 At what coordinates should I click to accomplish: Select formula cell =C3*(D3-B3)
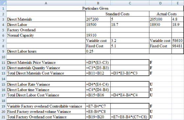coord(98,68)
